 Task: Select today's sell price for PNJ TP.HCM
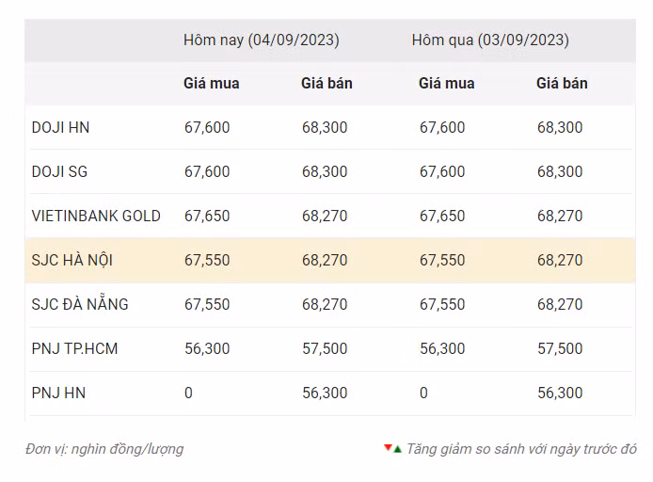325,348
